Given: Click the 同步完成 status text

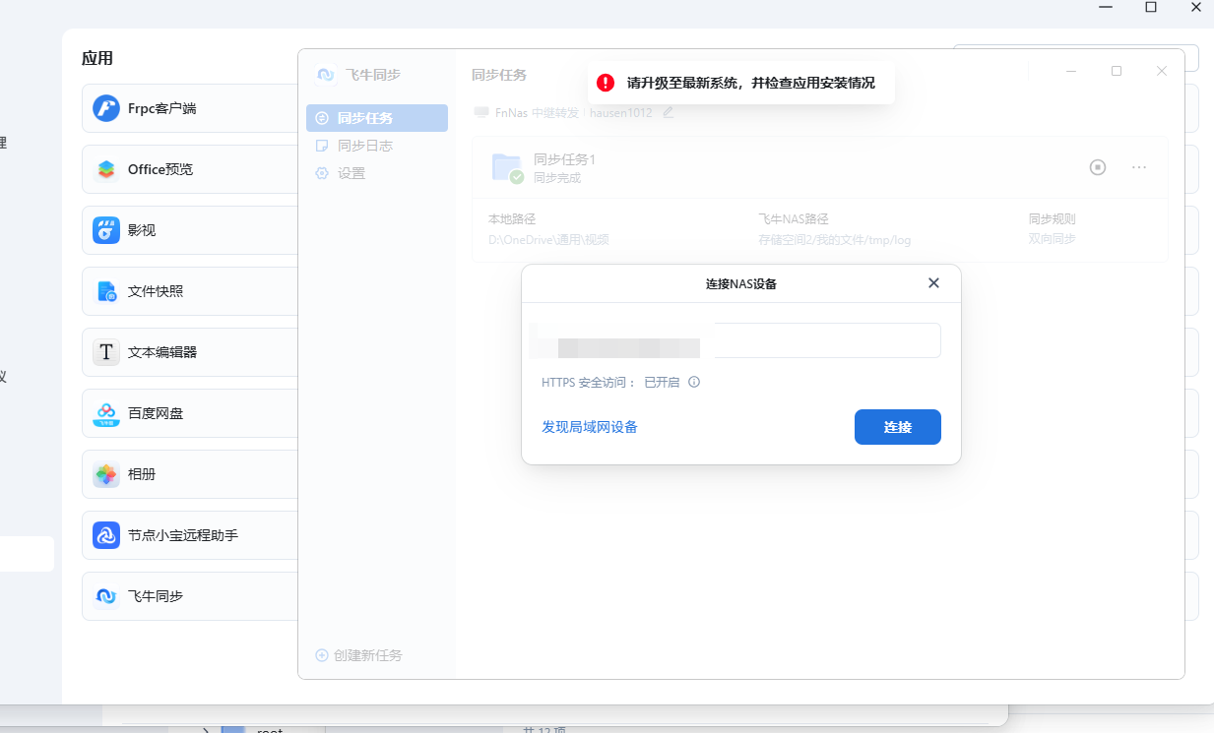Looking at the screenshot, I should (x=557, y=178).
